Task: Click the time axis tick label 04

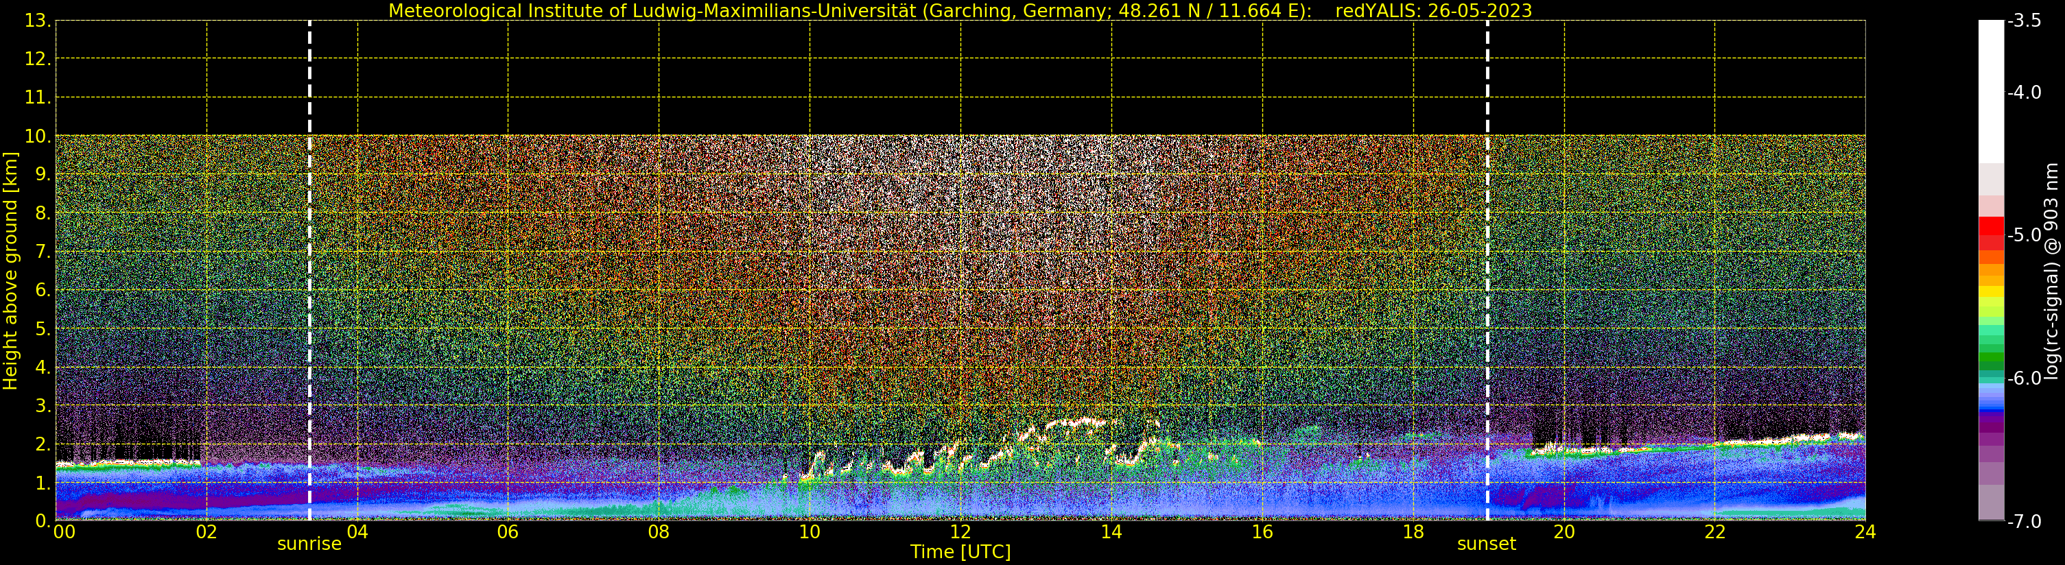Action: click(357, 532)
